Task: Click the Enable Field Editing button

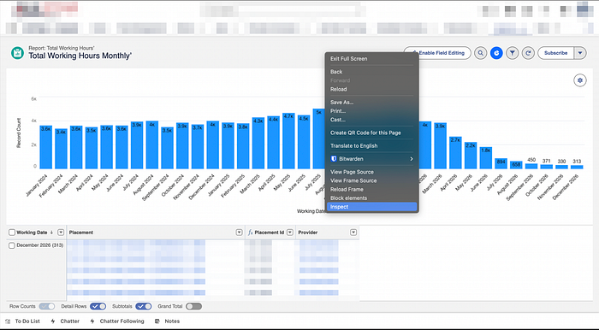Action: (437, 53)
